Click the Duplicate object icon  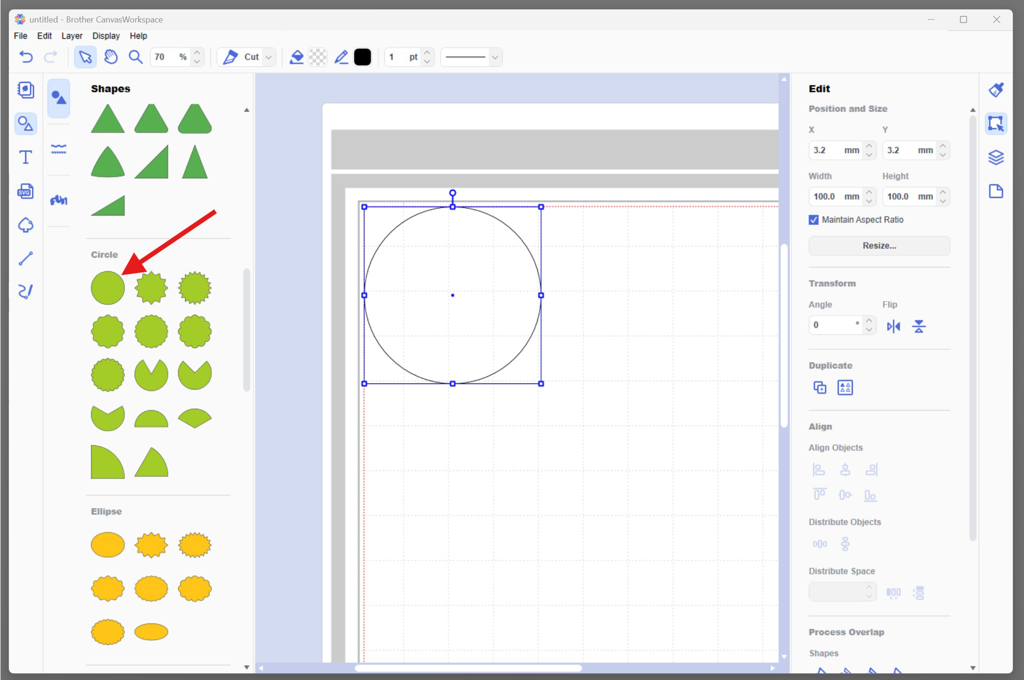coord(820,387)
